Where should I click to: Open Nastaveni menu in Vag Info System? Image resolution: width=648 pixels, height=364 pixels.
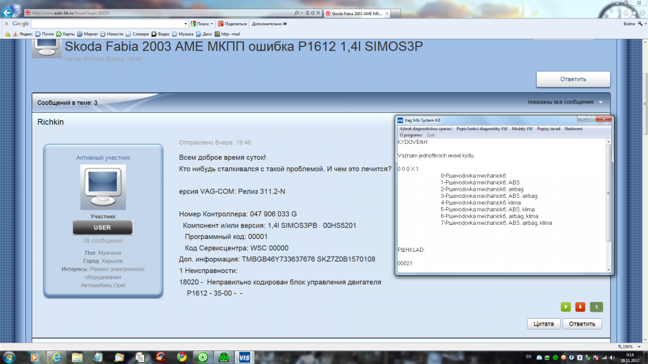click(x=573, y=129)
